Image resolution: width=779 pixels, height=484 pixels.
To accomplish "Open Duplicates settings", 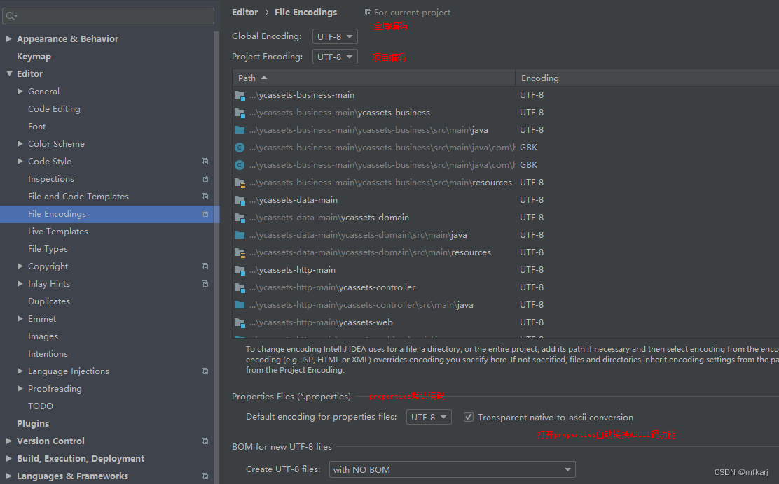I will (x=49, y=301).
